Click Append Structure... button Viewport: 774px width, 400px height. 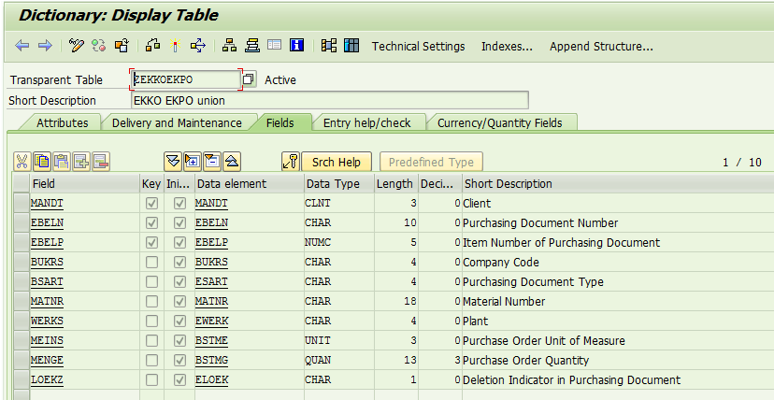point(601,47)
